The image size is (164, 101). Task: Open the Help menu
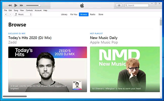(x=45, y=10)
